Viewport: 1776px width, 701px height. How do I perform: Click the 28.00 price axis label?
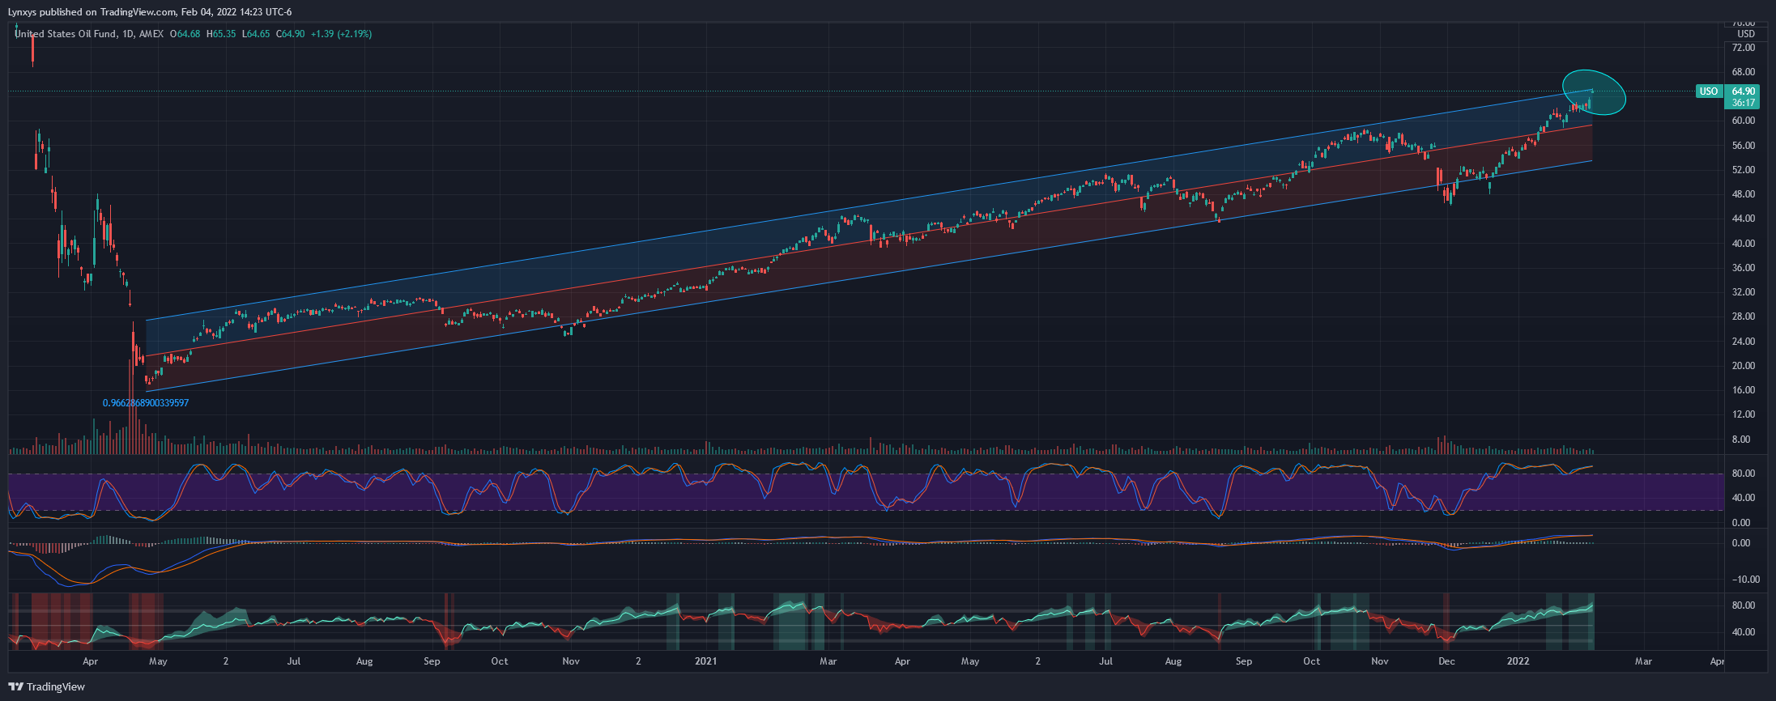click(x=1743, y=317)
